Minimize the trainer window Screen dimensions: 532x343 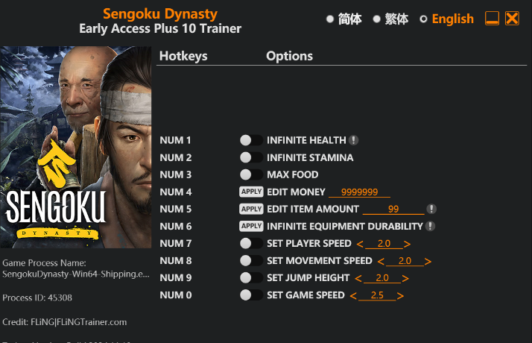point(492,19)
